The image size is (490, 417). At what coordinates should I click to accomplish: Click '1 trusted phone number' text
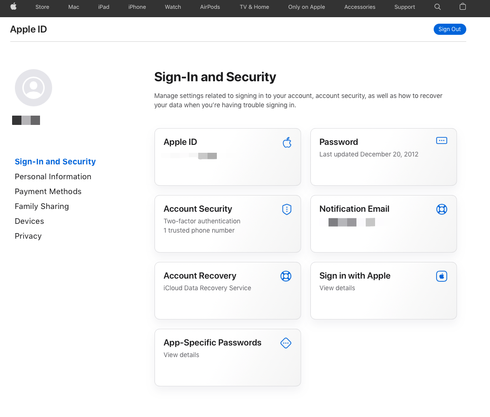[199, 230]
